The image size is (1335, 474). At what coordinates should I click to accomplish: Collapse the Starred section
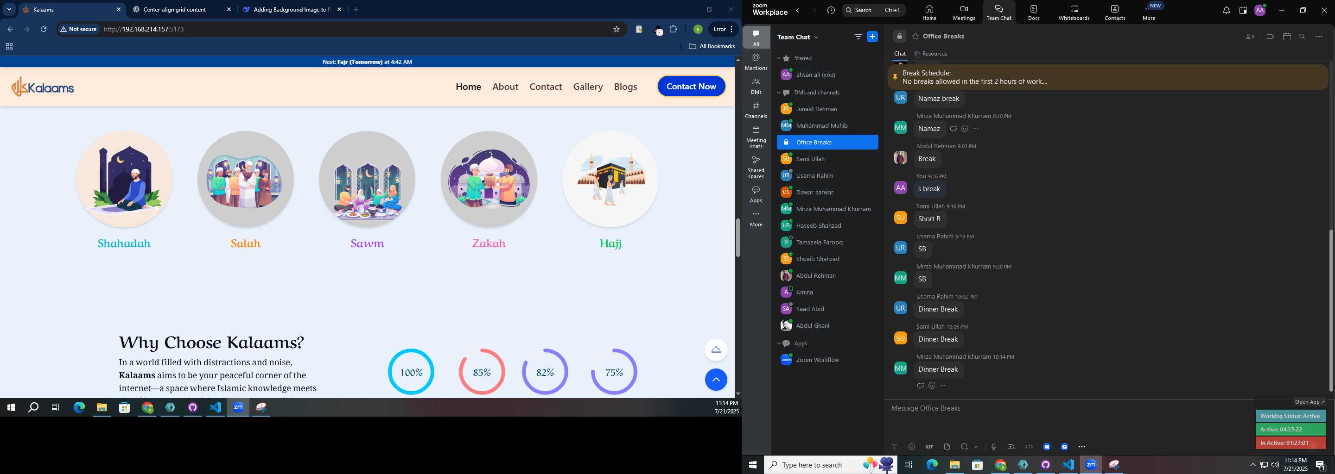[x=778, y=58]
